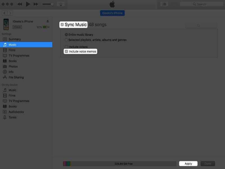
Task: Toggle the Sync Music checkbox
Action: (62, 25)
